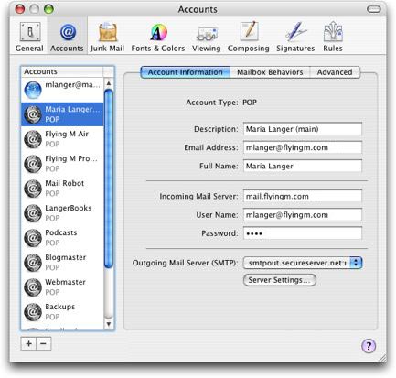Image resolution: width=396 pixels, height=378 pixels.
Task: Select the 'Flying M Pro...' account name
Action: click(x=71, y=158)
